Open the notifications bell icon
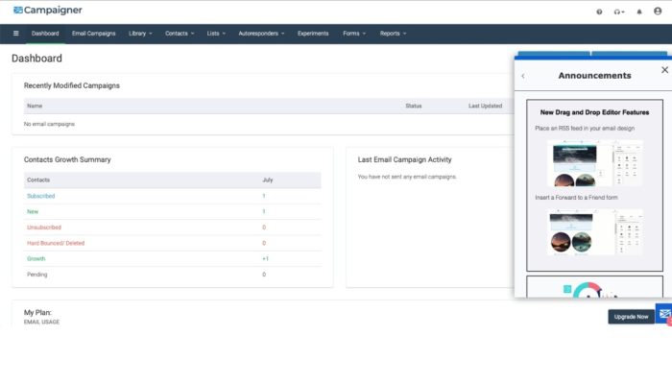 639,12
